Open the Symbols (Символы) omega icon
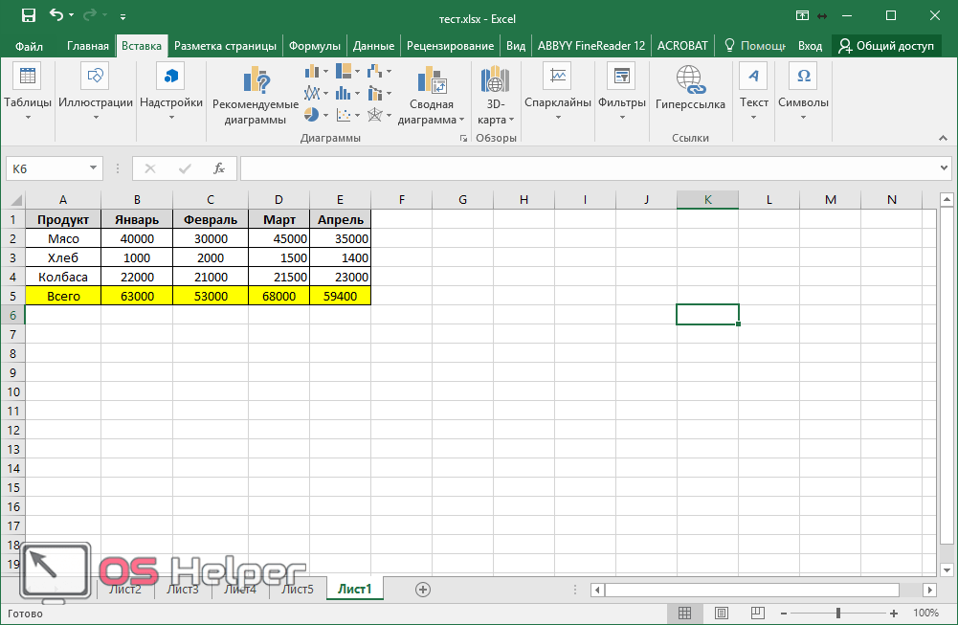Screen dimensions: 958x625 point(803,77)
